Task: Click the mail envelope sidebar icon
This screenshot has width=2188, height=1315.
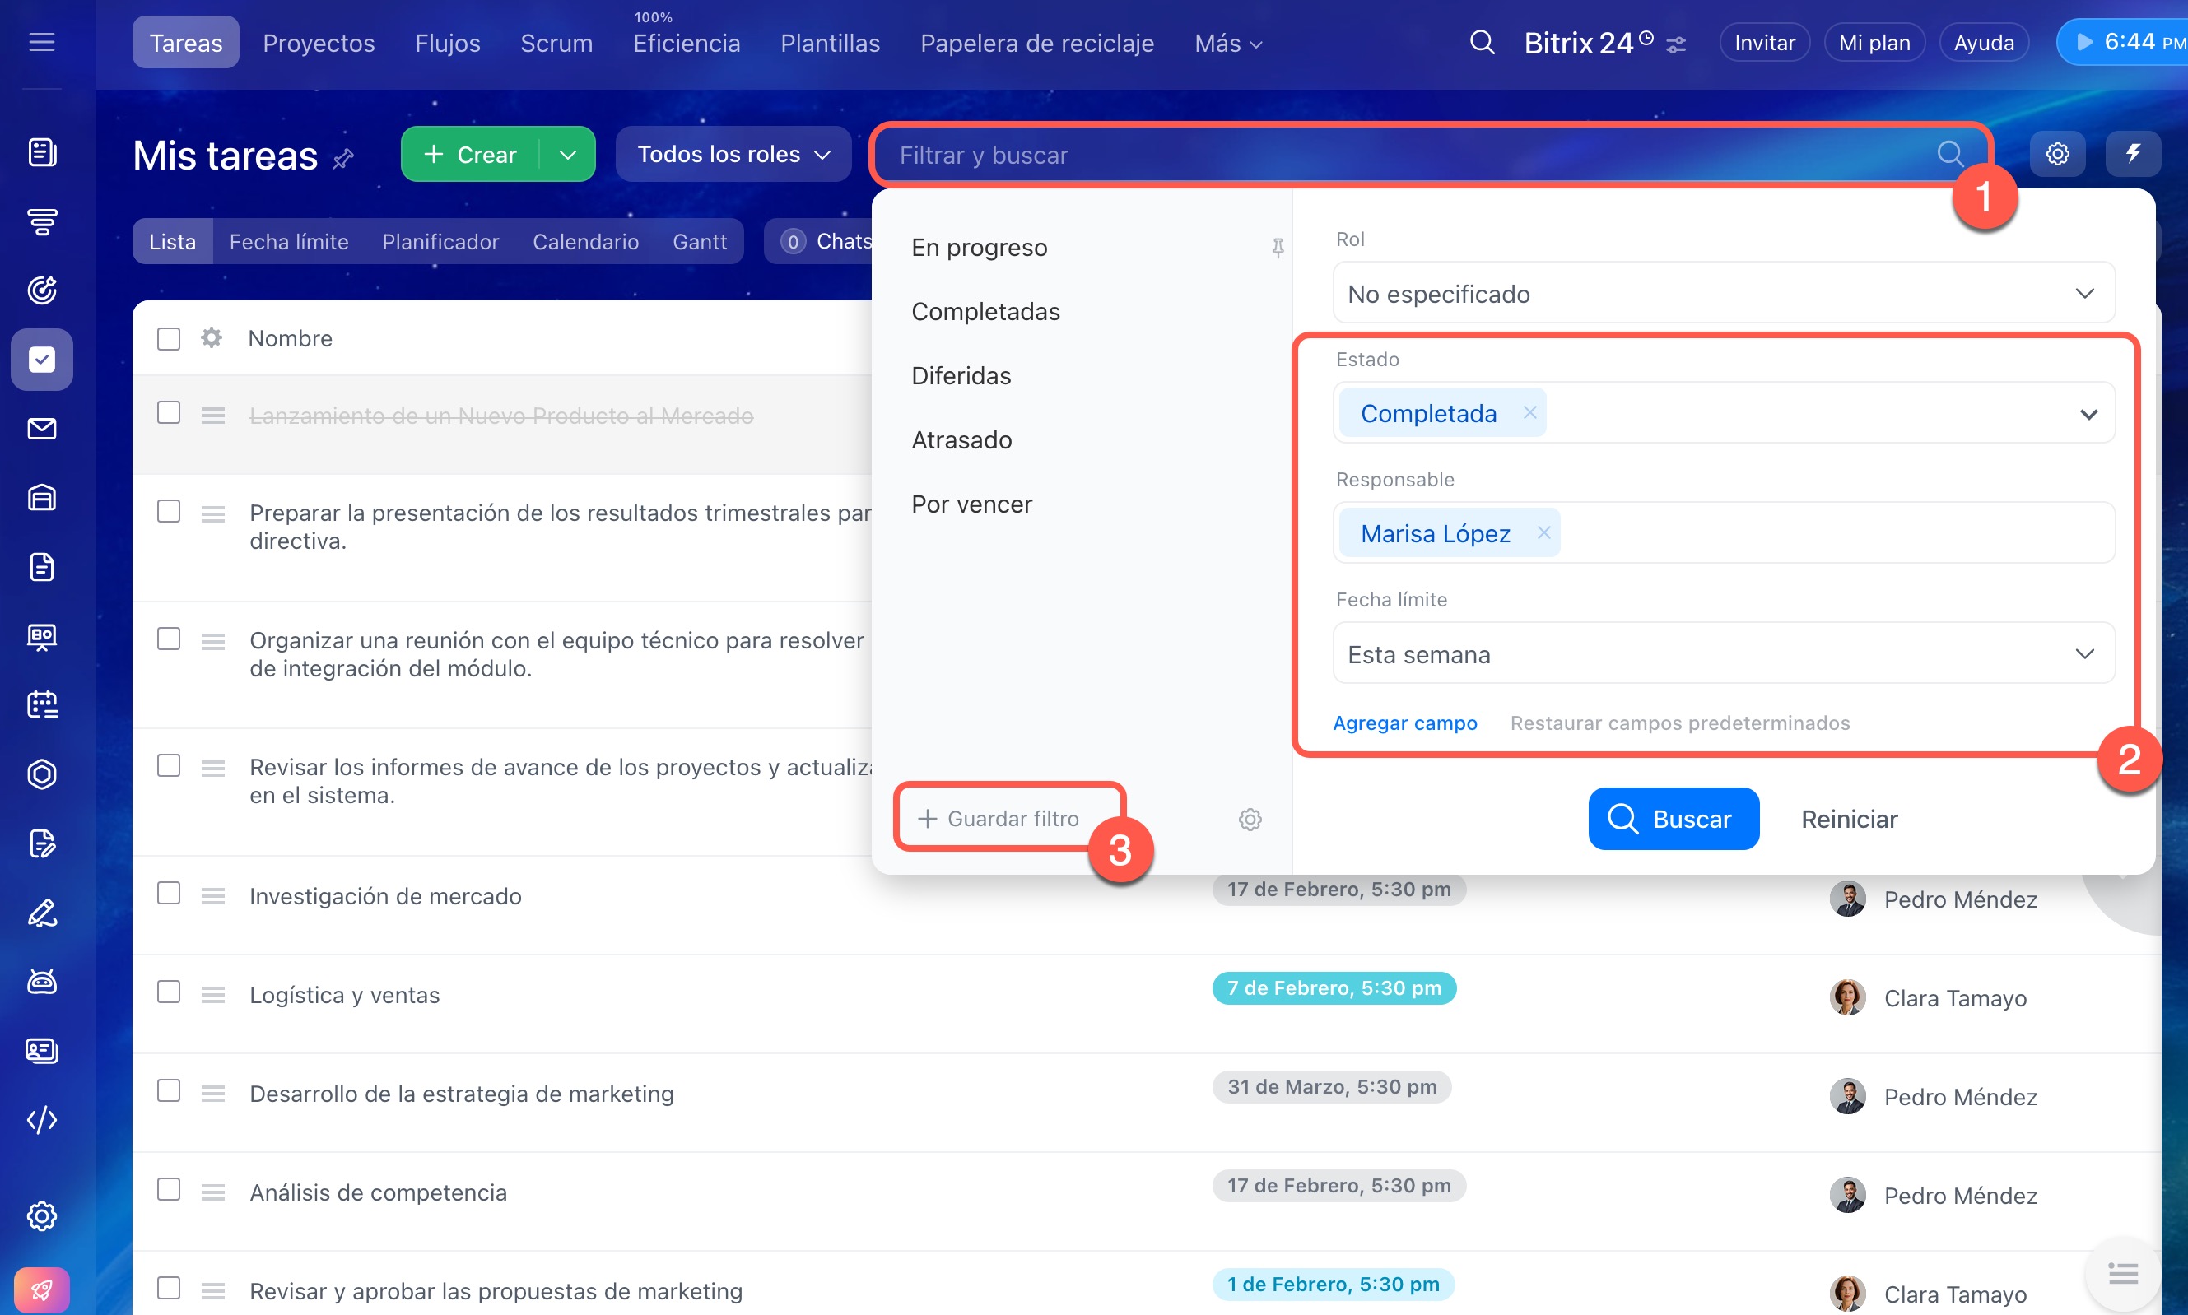Action: pos(42,429)
